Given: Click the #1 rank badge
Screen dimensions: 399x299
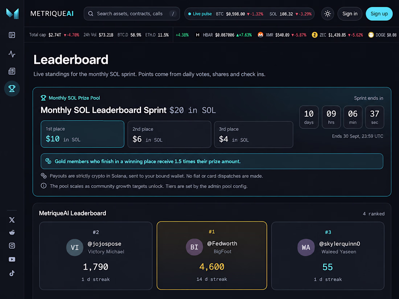Looking at the screenshot, I should point(212,232).
